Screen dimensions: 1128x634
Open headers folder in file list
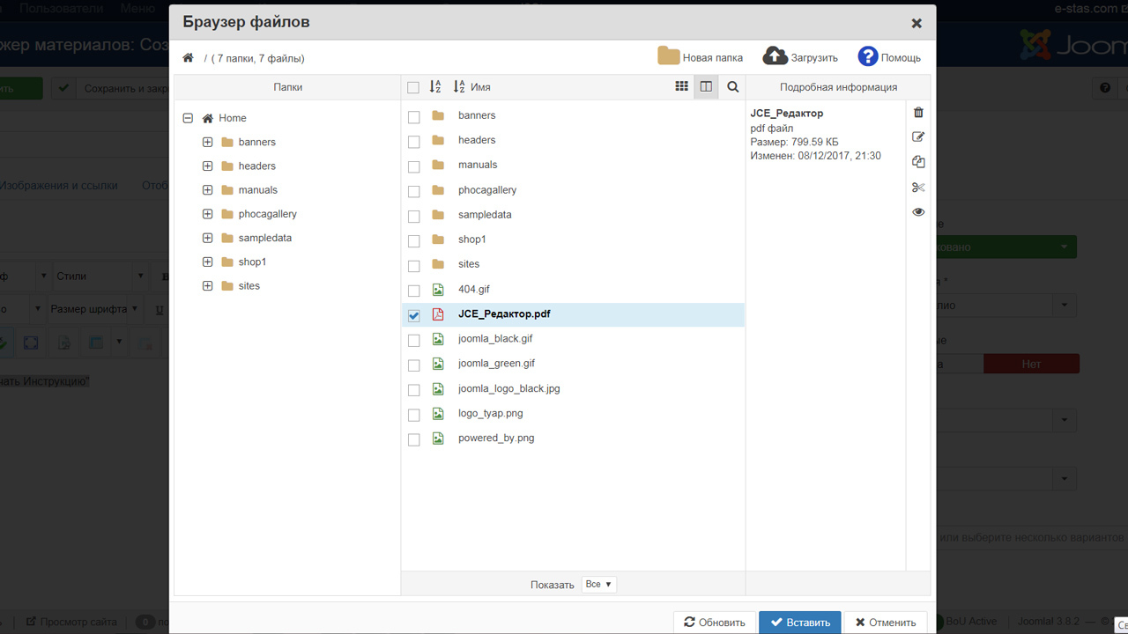tap(477, 140)
